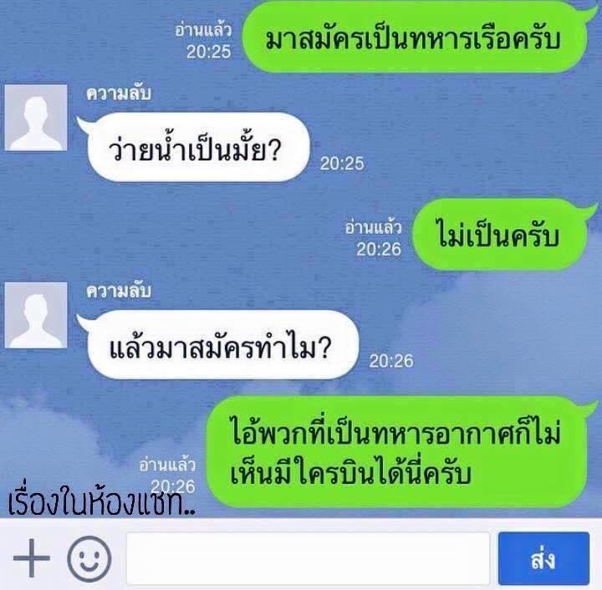The image size is (602, 590).
Task: Tap sender name ความลับ above ว่ายน้ำเป็นมั้ย?
Action: (x=118, y=94)
